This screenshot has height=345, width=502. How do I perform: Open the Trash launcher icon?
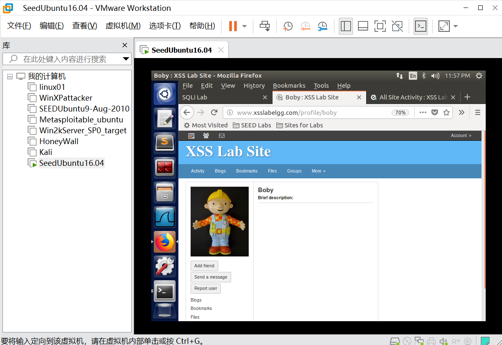(165, 312)
